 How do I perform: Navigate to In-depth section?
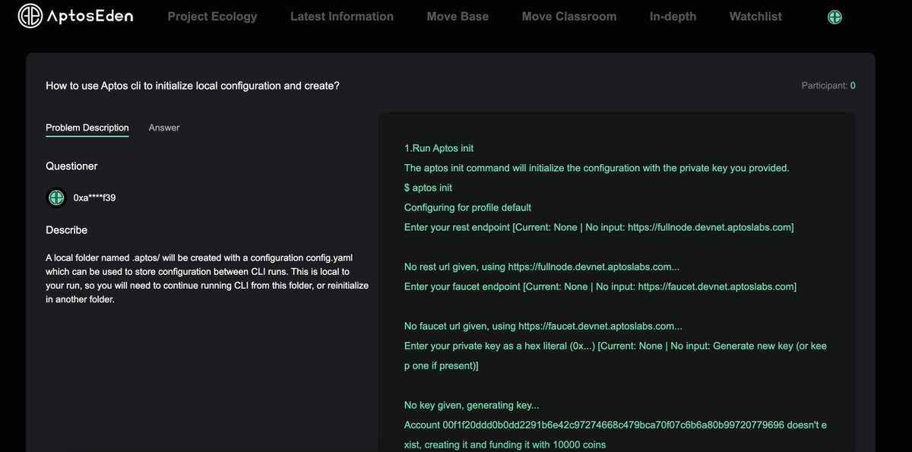point(673,16)
